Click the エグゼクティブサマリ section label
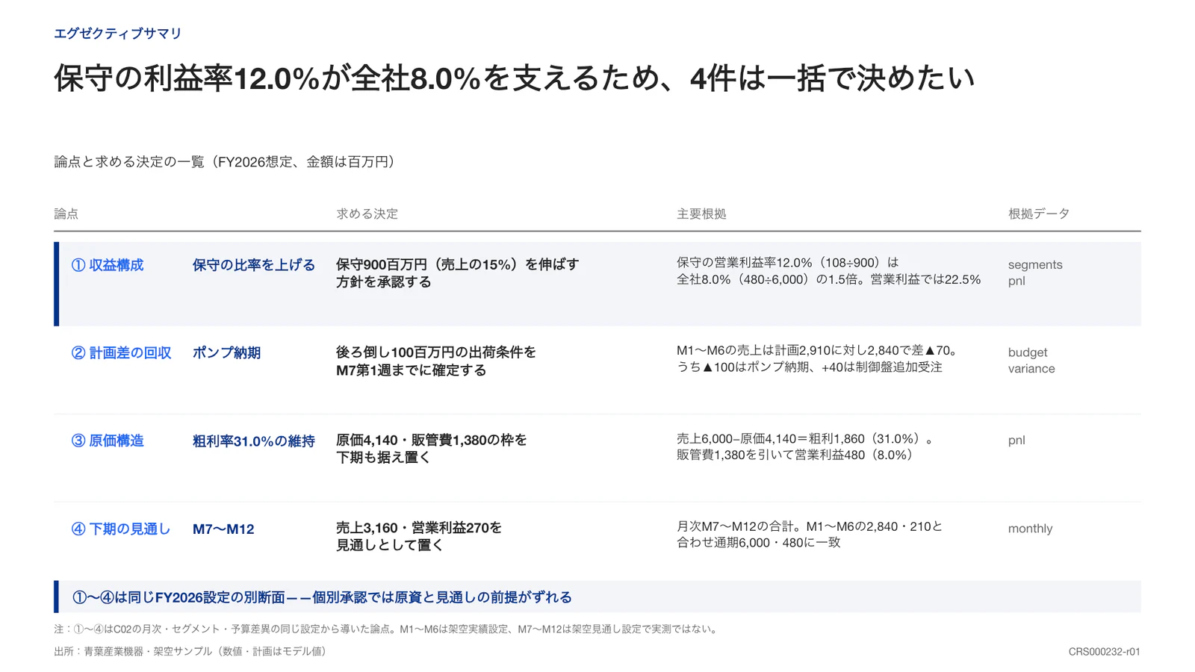The height and width of the screenshot is (672, 1195). (x=117, y=33)
